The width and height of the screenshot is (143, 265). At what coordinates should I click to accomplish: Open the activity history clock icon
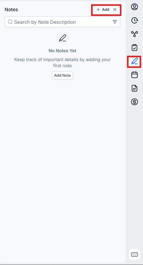click(x=135, y=20)
